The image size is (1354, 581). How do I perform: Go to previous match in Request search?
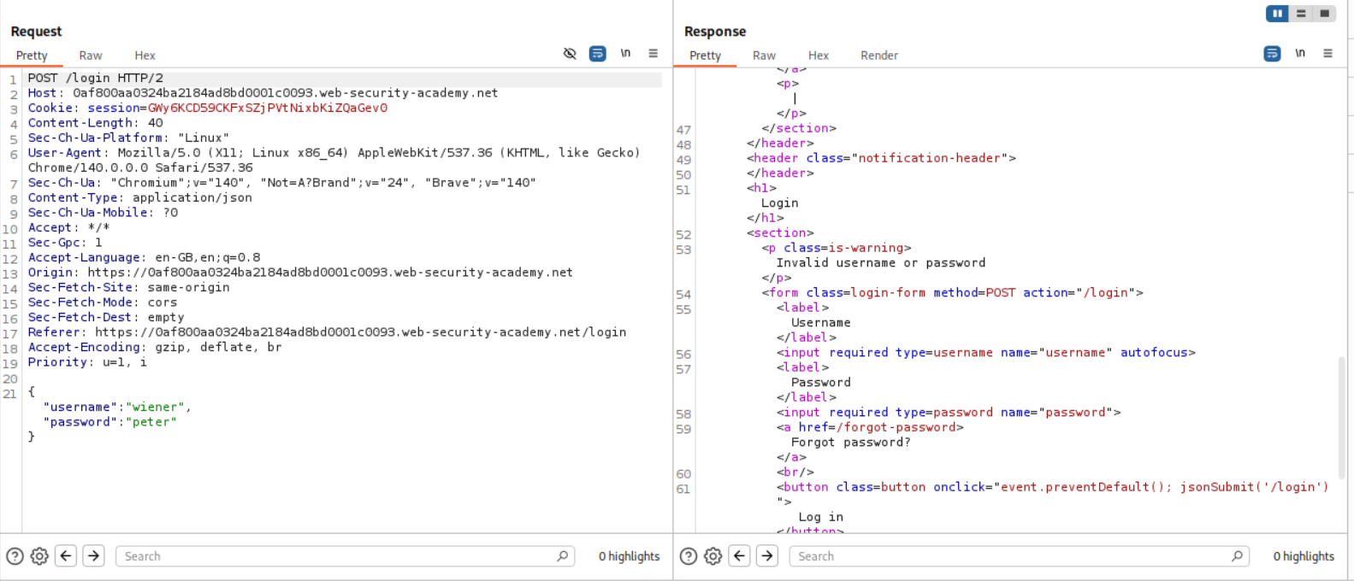66,556
